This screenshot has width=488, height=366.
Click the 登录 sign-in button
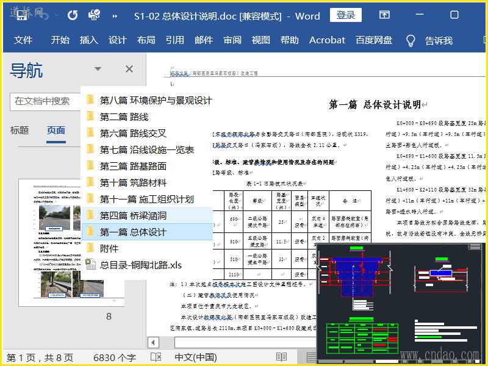(x=345, y=15)
